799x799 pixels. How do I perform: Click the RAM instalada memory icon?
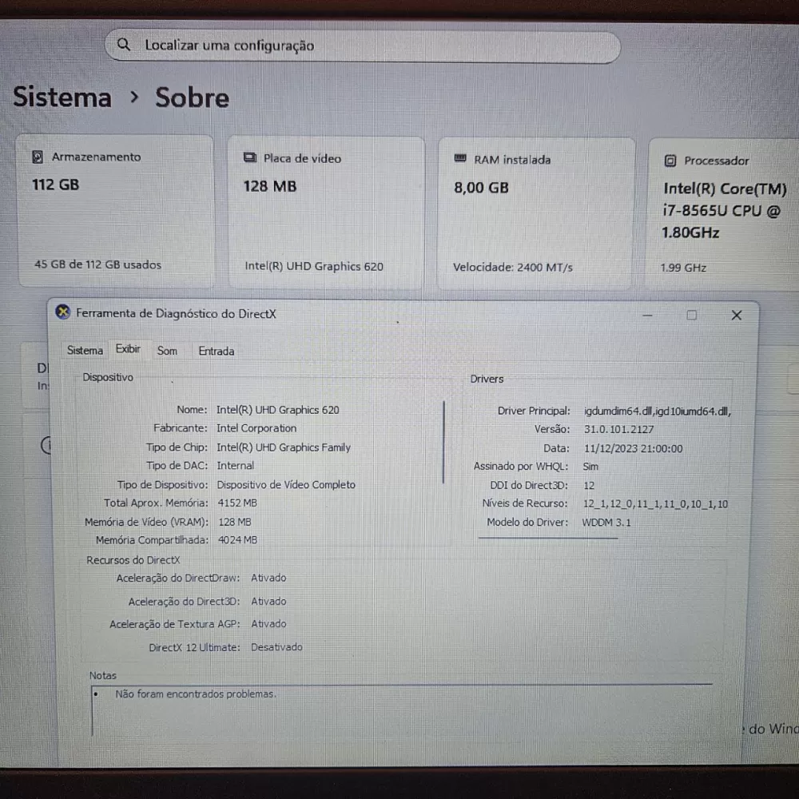coord(460,159)
